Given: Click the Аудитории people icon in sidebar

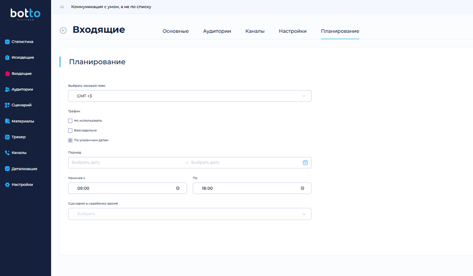Looking at the screenshot, I should point(7,90).
